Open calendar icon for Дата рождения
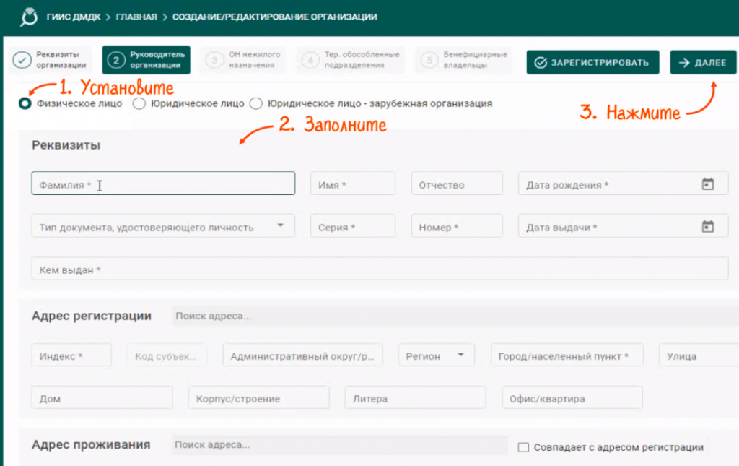The image size is (739, 466). [x=707, y=184]
